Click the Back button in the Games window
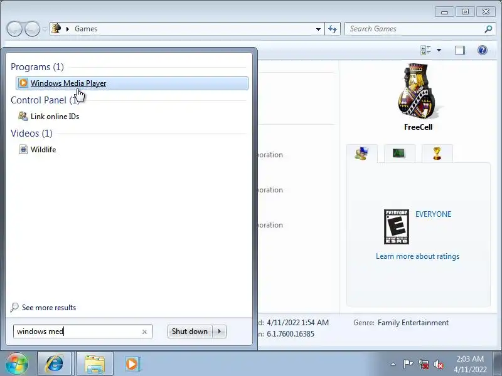Image resolution: width=502 pixels, height=376 pixels. [x=14, y=29]
